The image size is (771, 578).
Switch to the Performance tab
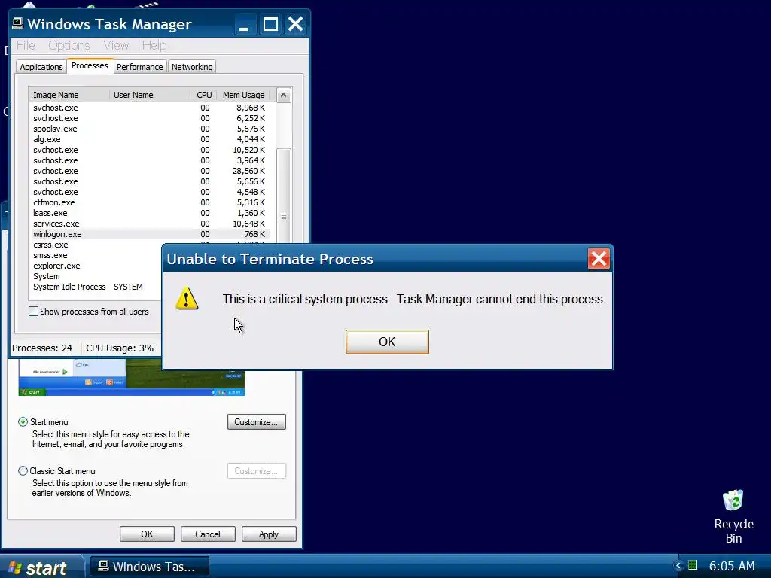coord(139,67)
